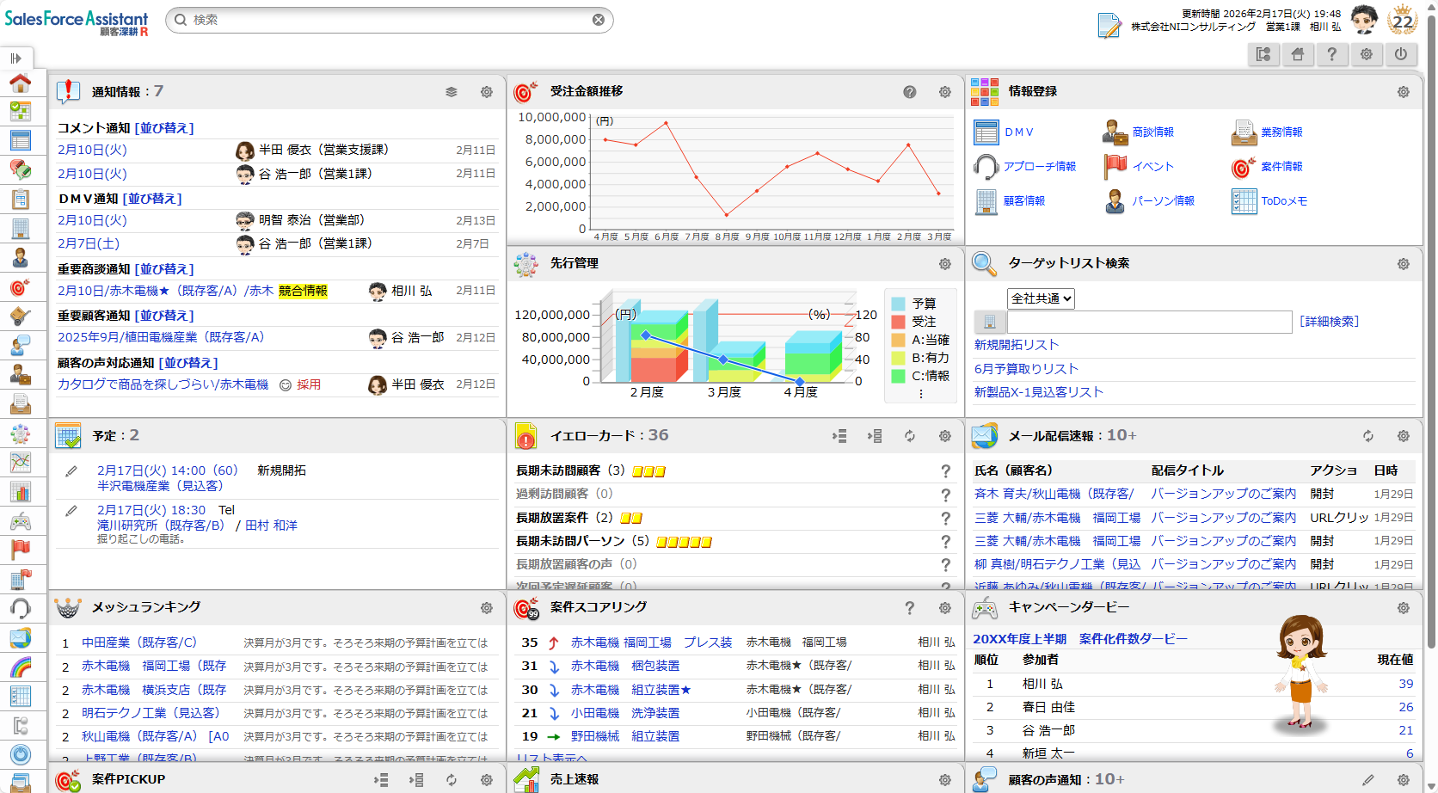Click the help question mark in top toolbar
Viewport: 1438px width, 793px height.
pos(1332,54)
